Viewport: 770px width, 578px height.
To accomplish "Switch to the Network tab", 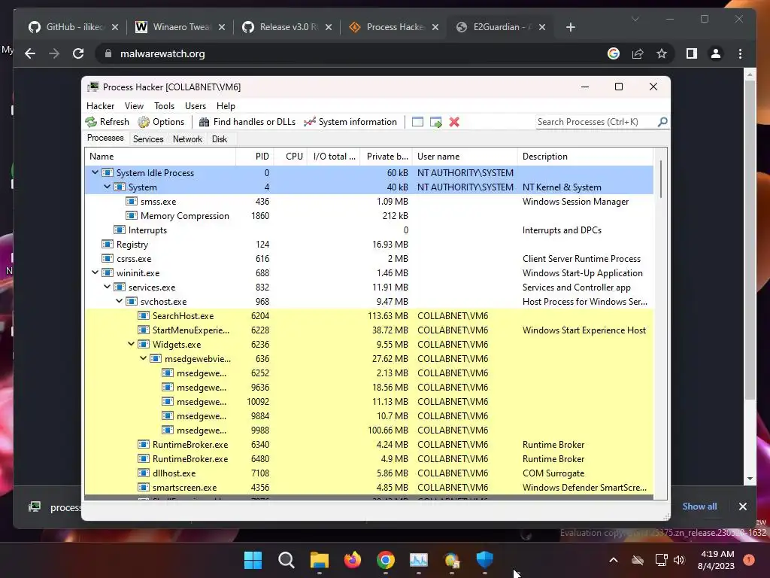I will pos(187,139).
